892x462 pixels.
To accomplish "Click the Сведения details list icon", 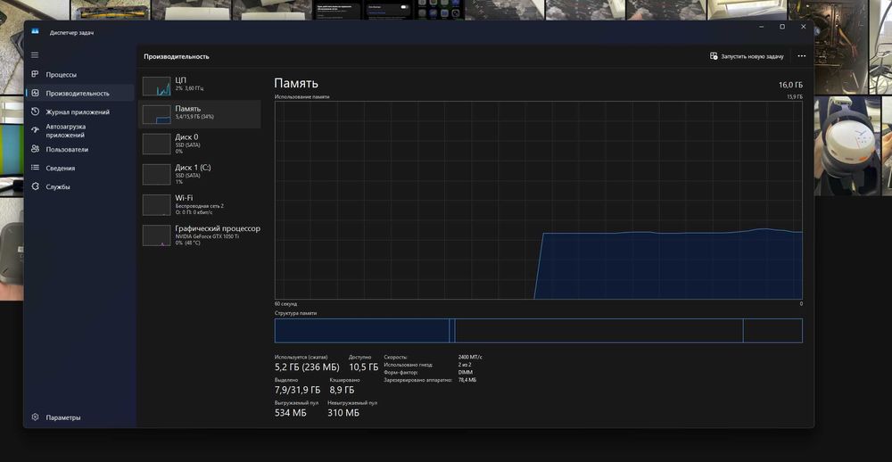I will pos(35,168).
